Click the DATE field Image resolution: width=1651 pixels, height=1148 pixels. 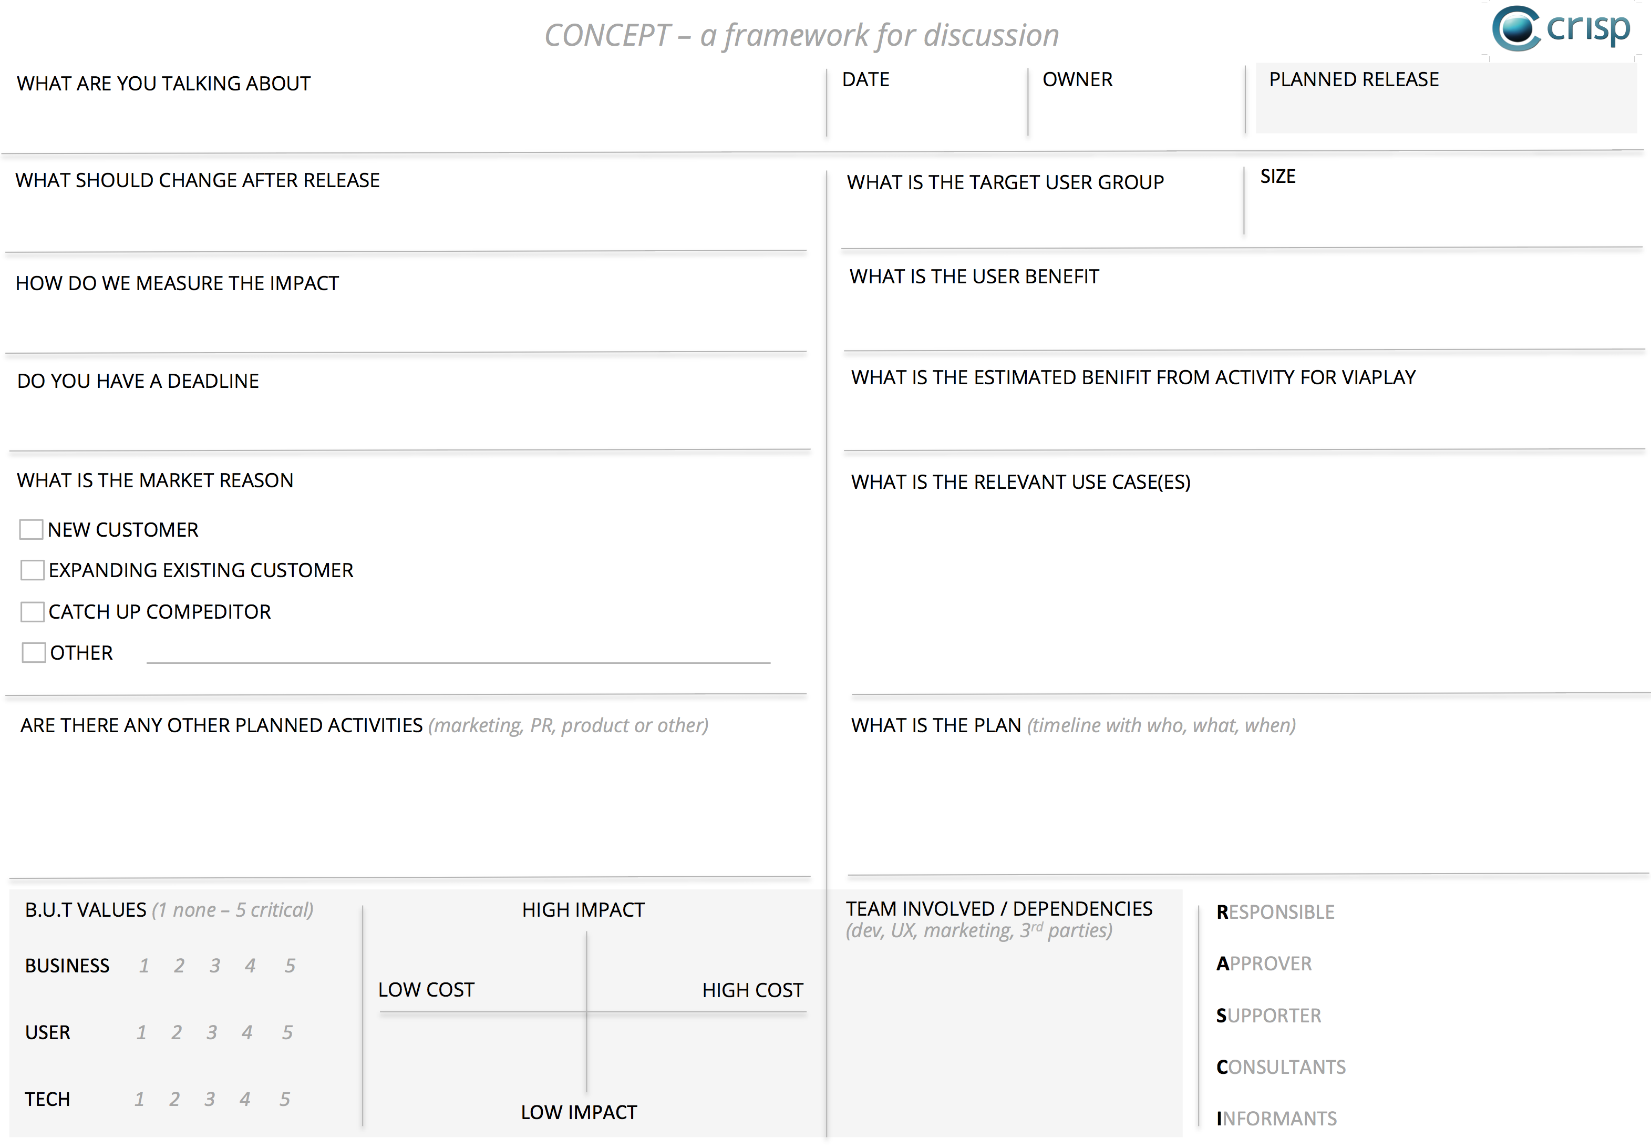(926, 101)
